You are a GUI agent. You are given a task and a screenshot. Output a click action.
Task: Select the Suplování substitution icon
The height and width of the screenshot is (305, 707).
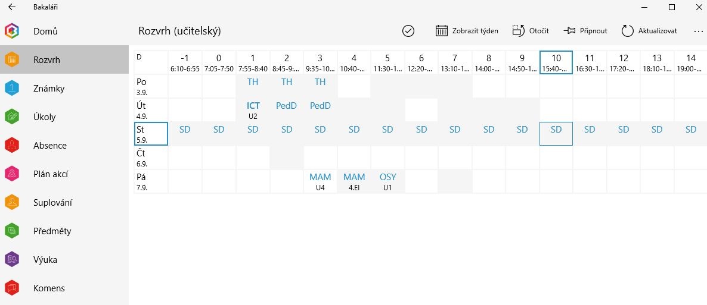pos(12,202)
